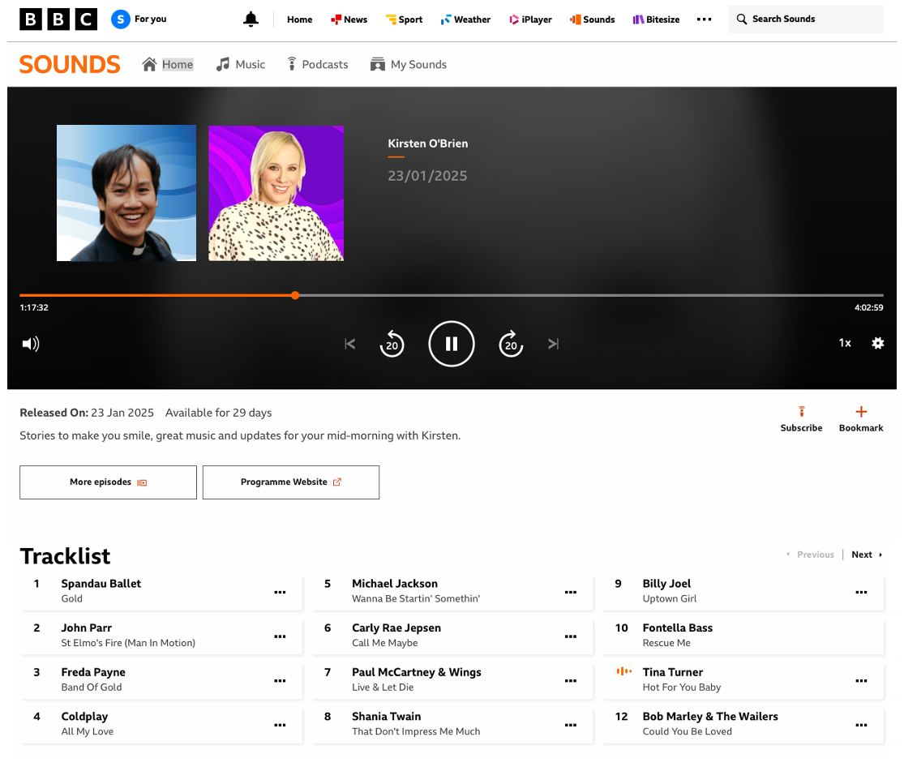Image resolution: width=904 pixels, height=767 pixels.
Task: Open the More episodes button
Action: pyautogui.click(x=108, y=482)
